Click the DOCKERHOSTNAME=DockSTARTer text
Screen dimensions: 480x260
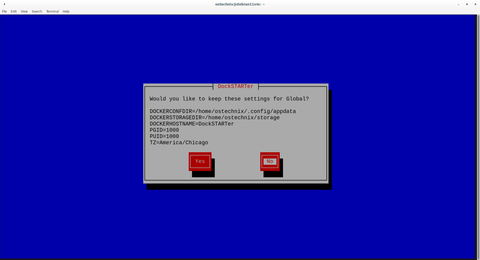[192, 124]
